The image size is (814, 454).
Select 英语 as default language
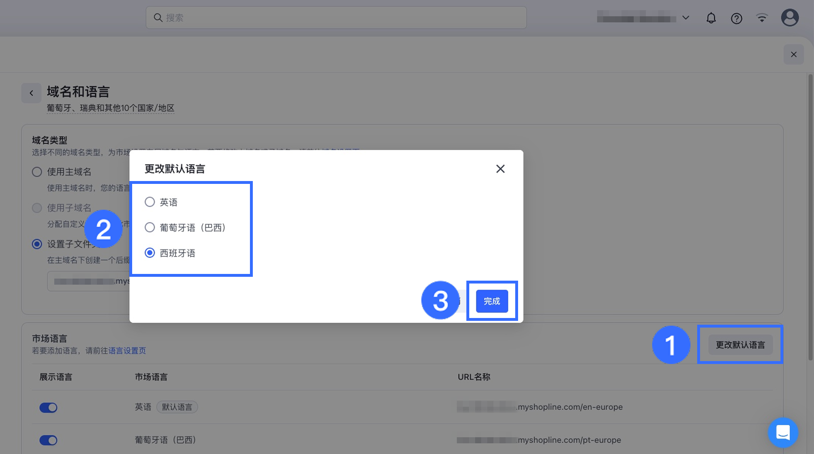point(150,202)
